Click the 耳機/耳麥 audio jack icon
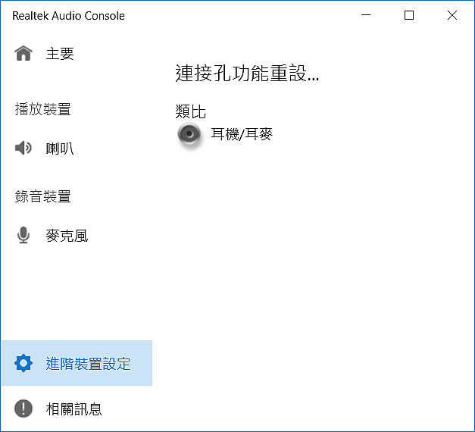Image resolution: width=475 pixels, height=432 pixels. (189, 134)
